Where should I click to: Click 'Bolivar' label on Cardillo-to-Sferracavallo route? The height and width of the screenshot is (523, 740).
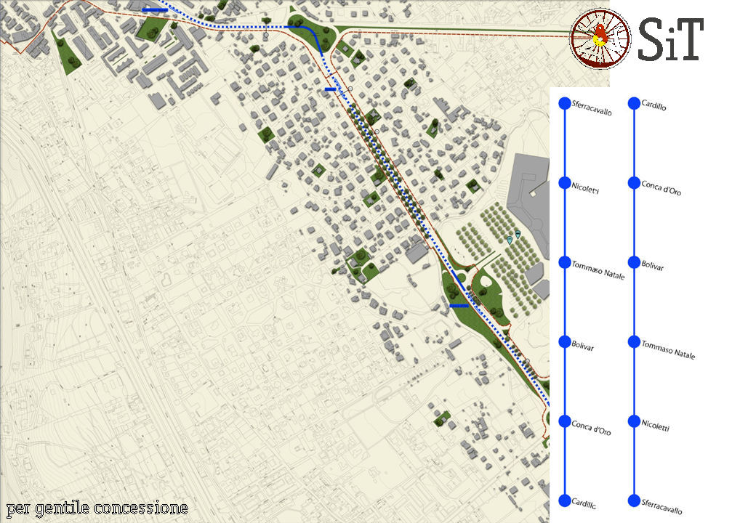[653, 266]
